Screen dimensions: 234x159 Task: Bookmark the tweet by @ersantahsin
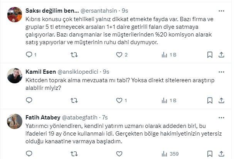pos(210,55)
